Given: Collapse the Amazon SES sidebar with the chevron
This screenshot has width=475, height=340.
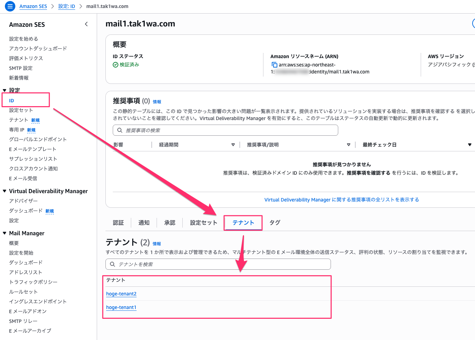Looking at the screenshot, I should coord(86,24).
